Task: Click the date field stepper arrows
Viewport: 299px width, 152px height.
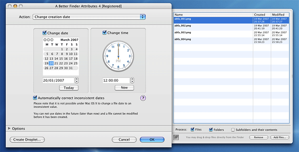Action: point(77,80)
